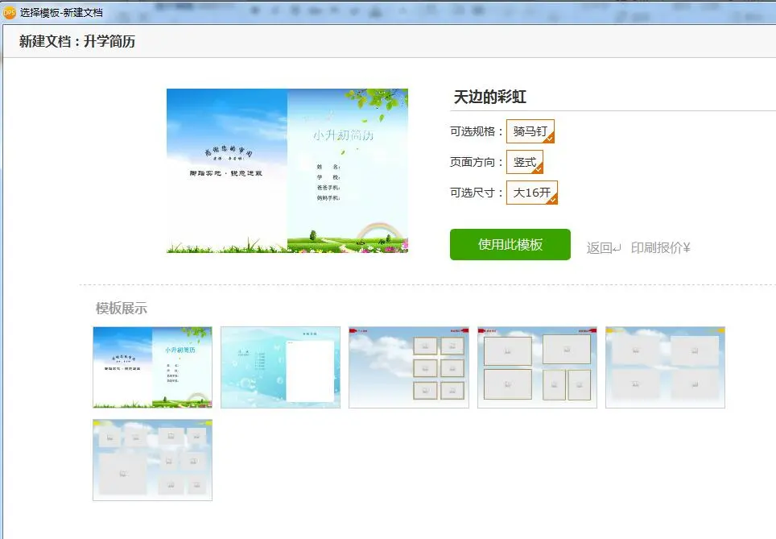
Task: Choose the 竖式 page orientation
Action: coord(524,162)
